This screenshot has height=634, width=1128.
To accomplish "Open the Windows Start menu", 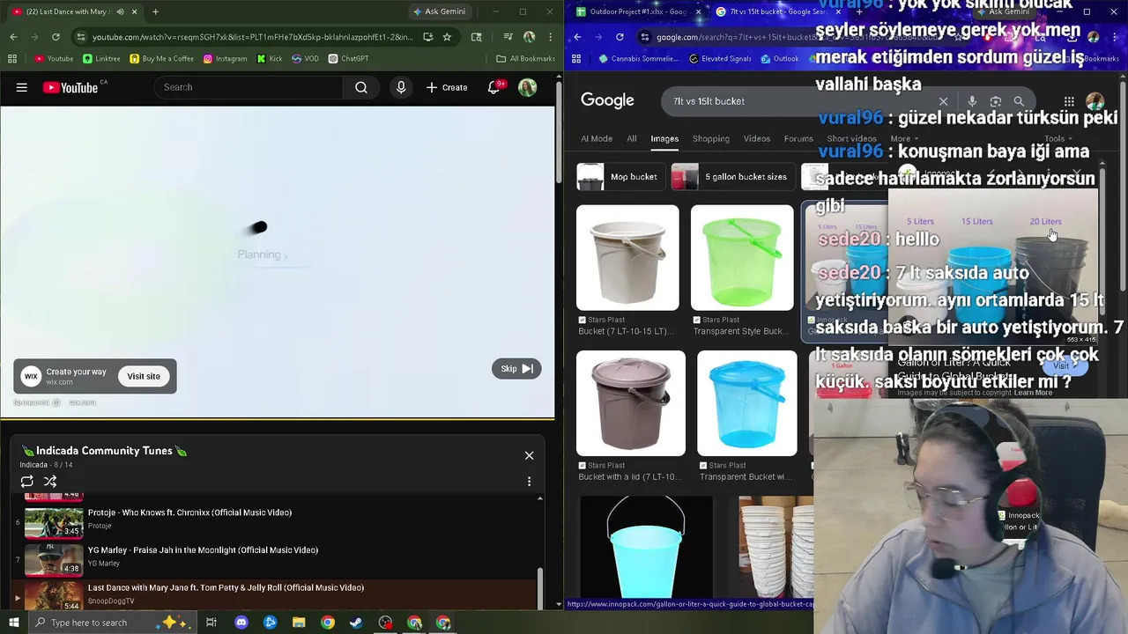I will [x=13, y=623].
